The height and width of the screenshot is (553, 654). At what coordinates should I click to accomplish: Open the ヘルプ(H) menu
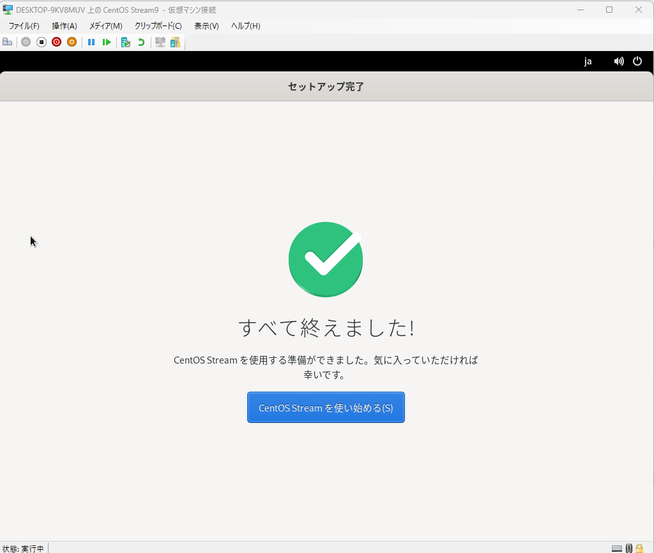pyautogui.click(x=245, y=26)
